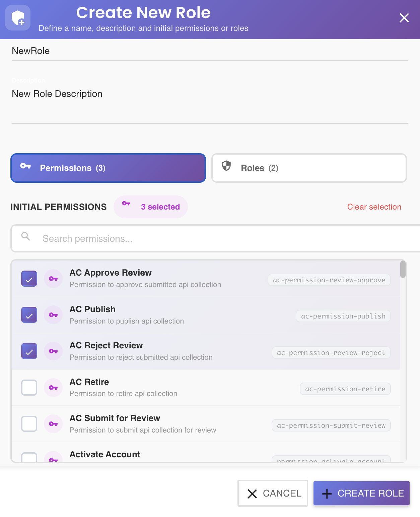Click key icon beside AC Submit for Review

[53, 424]
